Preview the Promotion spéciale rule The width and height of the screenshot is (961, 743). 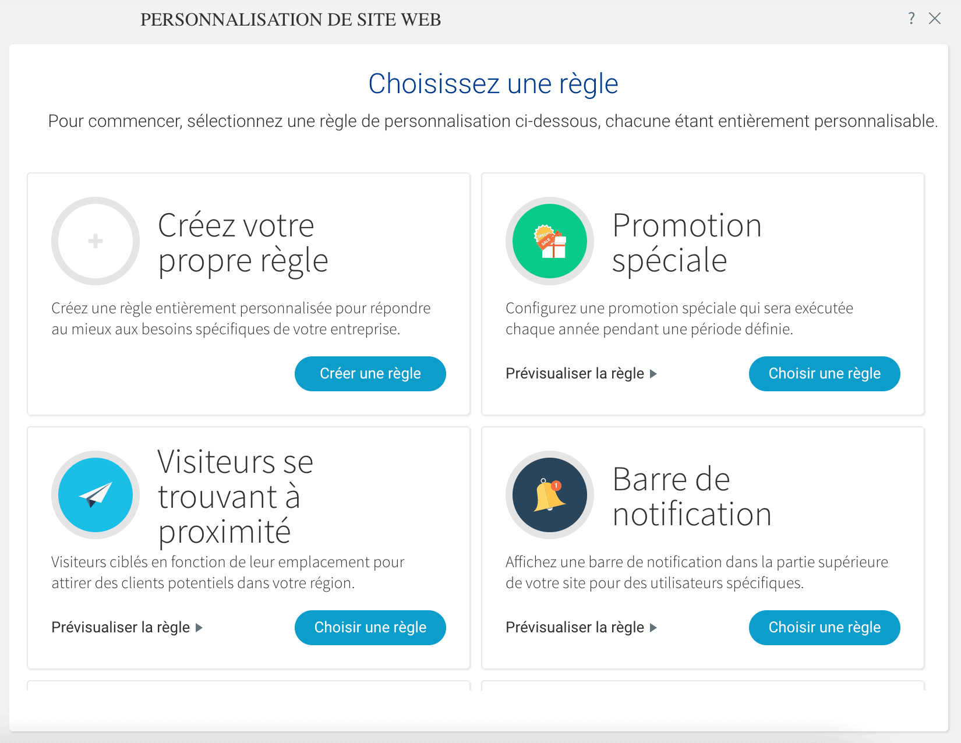click(575, 374)
